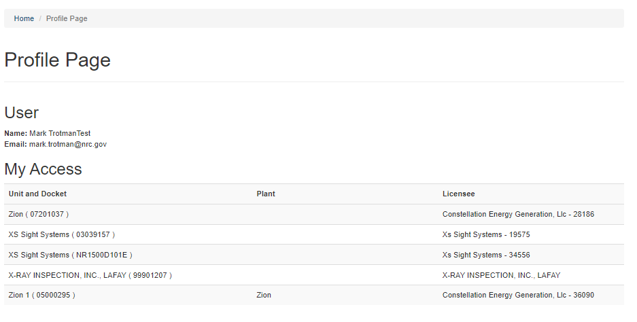Click the Plant column header
Image resolution: width=637 pixels, height=322 pixels.
coord(266,194)
